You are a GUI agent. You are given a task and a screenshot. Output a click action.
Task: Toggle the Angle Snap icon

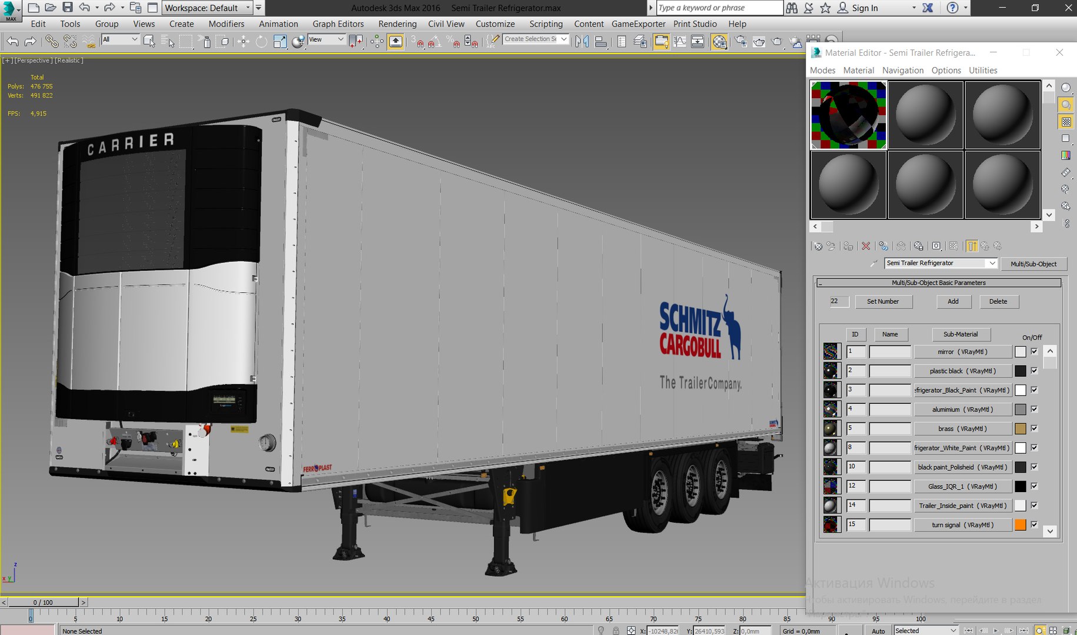click(434, 41)
